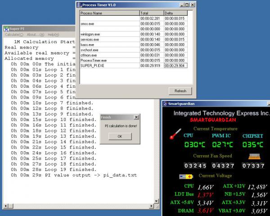Click the Process Timer title bar icon
This screenshot has height=216, width=270.
click(x=79, y=5)
